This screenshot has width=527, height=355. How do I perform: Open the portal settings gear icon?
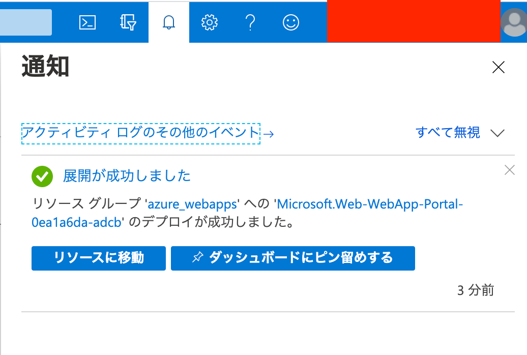click(210, 22)
